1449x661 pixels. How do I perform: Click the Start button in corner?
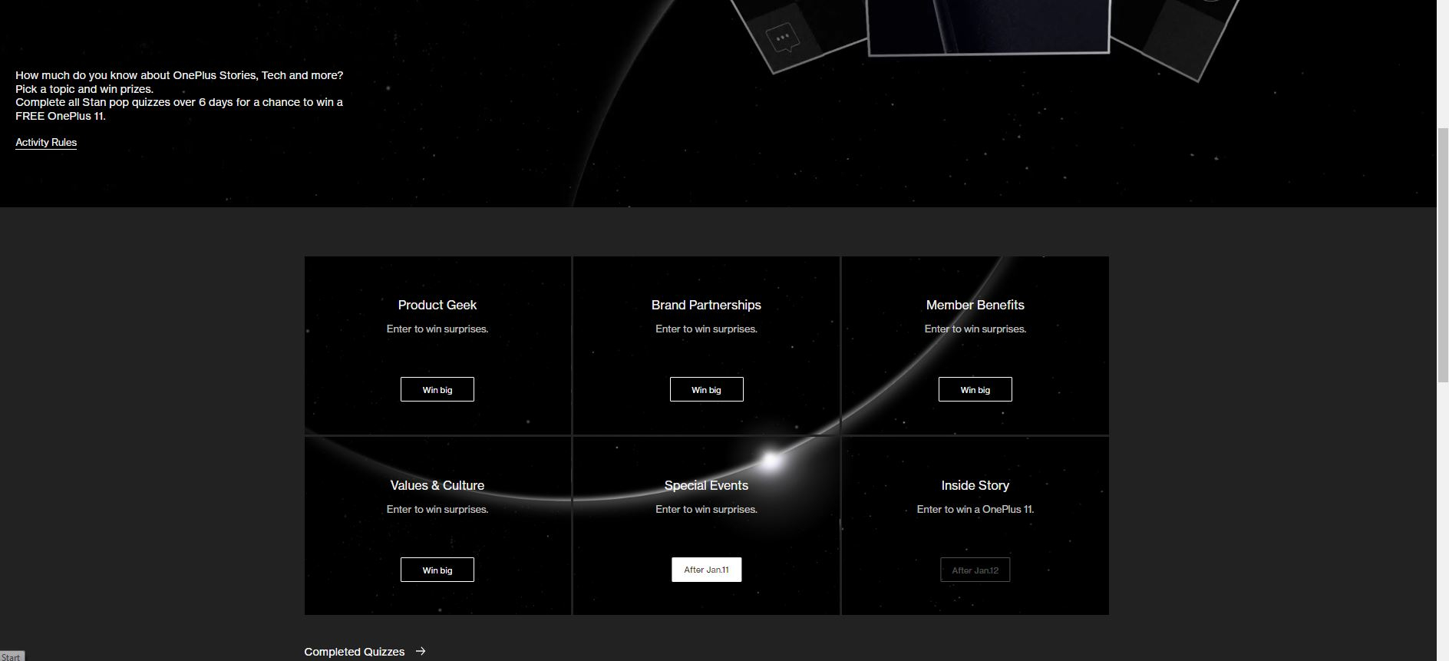click(x=12, y=656)
